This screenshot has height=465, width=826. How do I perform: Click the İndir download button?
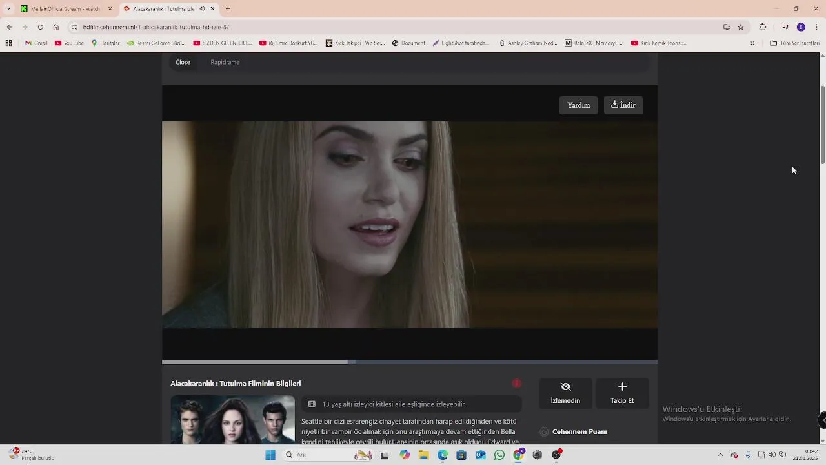coord(623,105)
